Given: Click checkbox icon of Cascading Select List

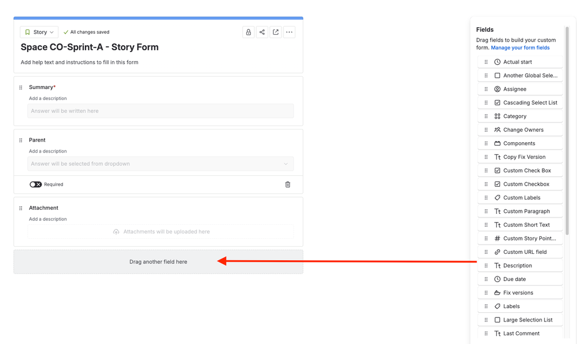Looking at the screenshot, I should pyautogui.click(x=497, y=103).
